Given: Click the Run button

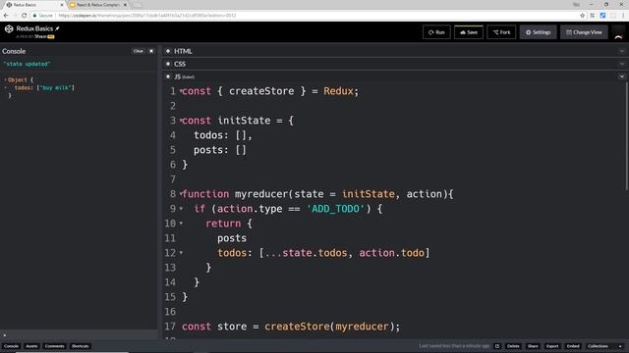Looking at the screenshot, I should tap(436, 32).
